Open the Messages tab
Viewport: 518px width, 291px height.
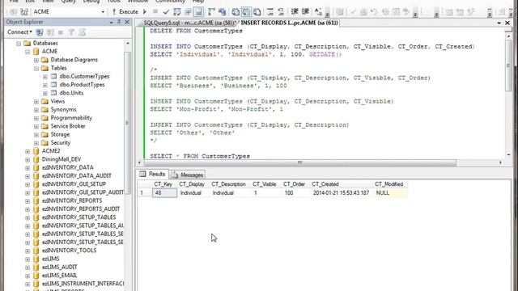pyautogui.click(x=188, y=175)
